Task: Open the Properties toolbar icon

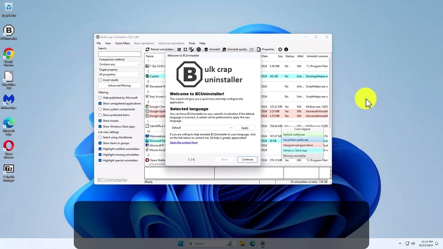Action: click(x=266, y=49)
